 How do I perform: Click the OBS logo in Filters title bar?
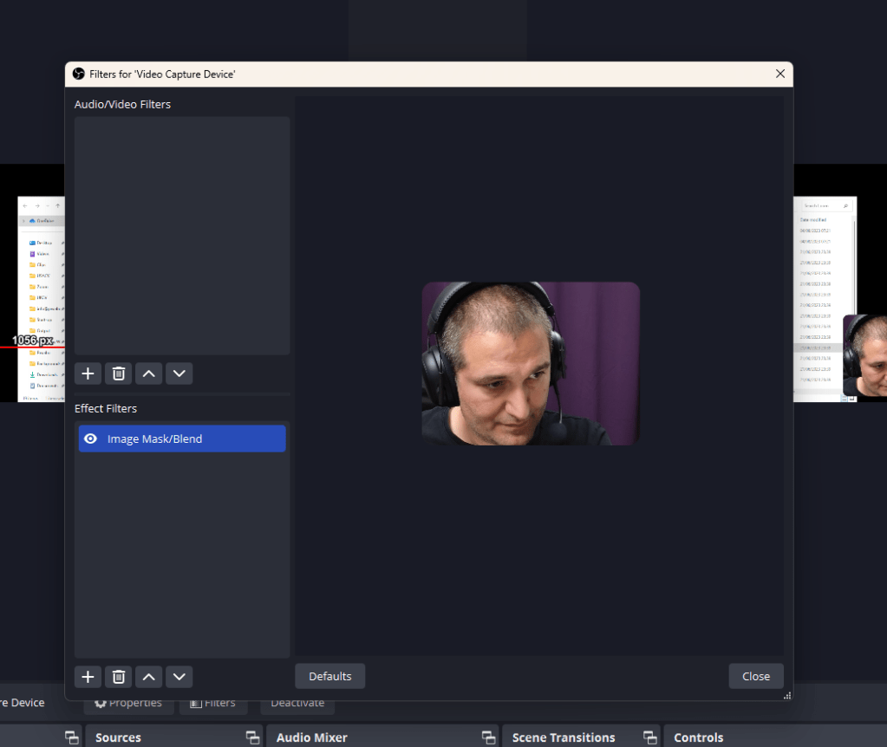(x=79, y=74)
